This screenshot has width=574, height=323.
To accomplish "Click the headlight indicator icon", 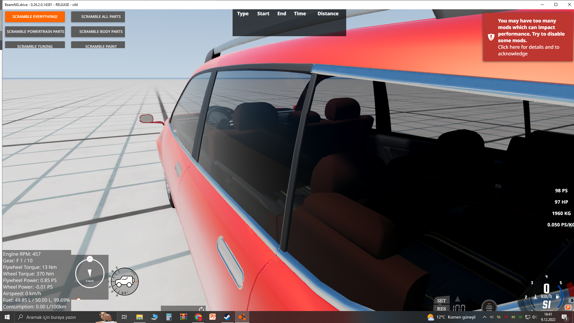I will tap(571, 300).
